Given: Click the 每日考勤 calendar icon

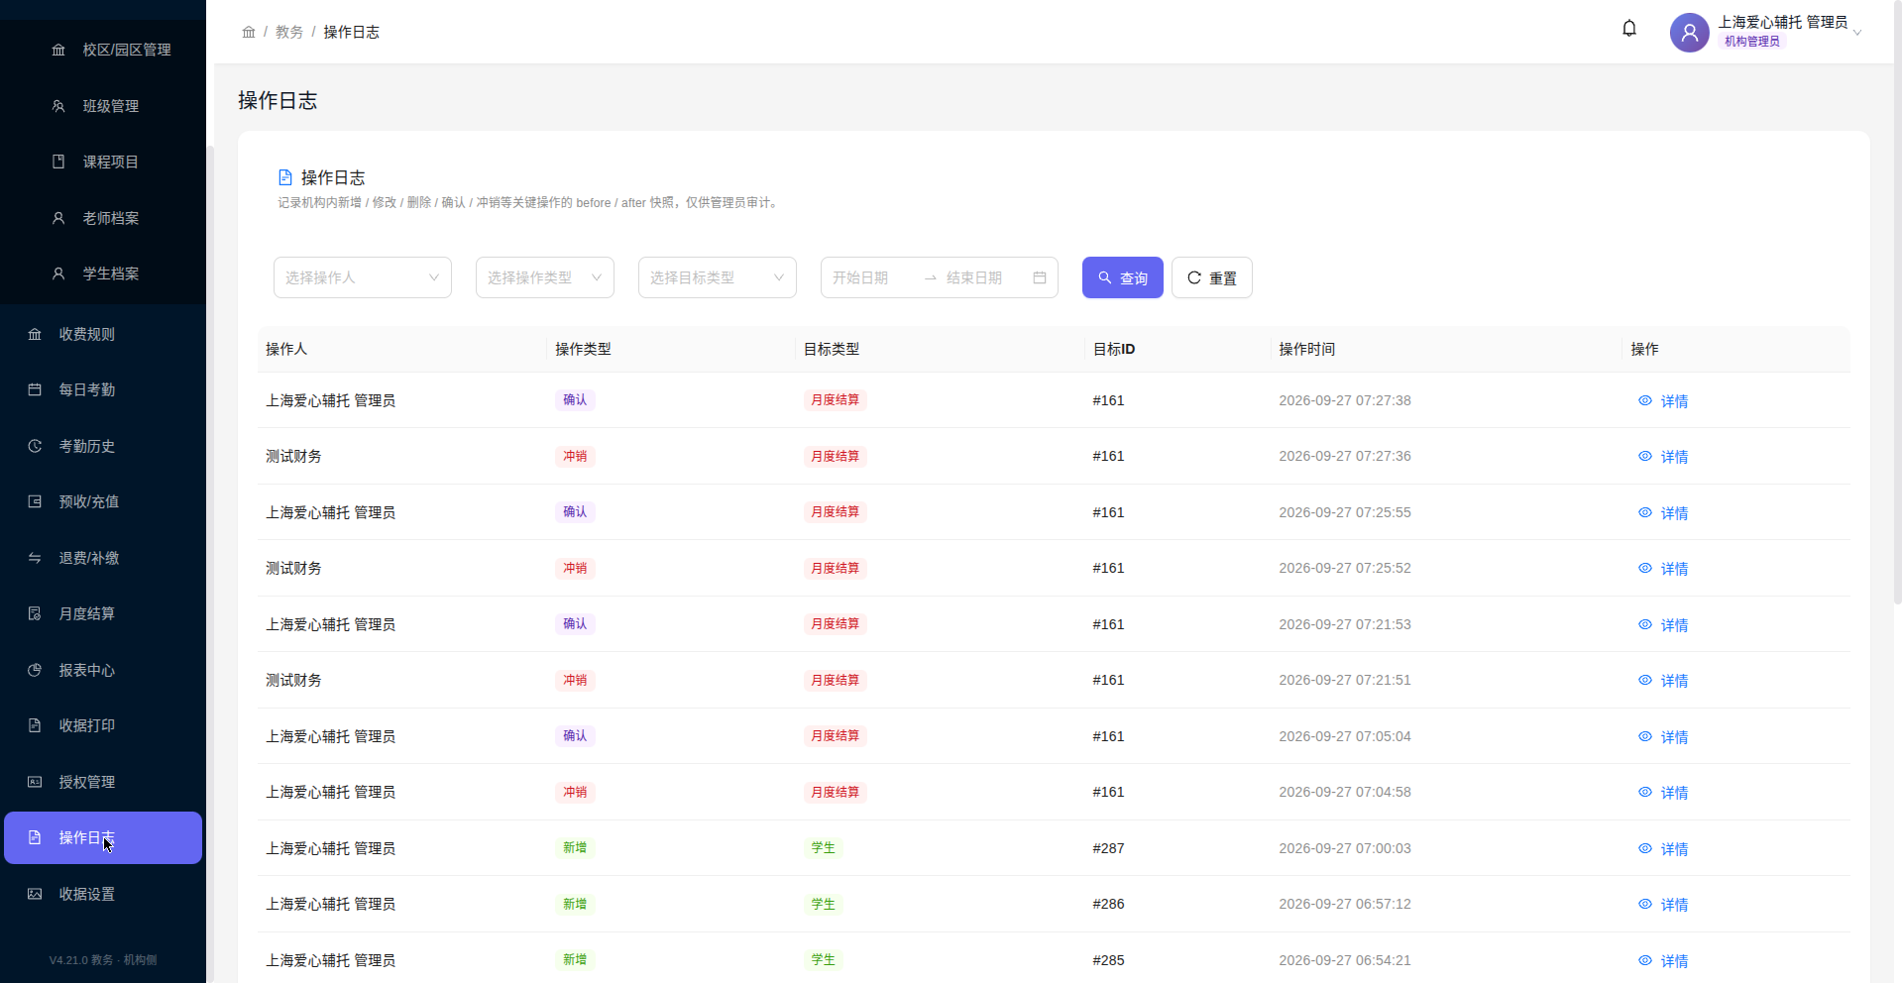Looking at the screenshot, I should pos(35,389).
